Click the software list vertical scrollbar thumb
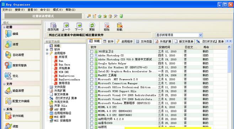 click(229, 61)
